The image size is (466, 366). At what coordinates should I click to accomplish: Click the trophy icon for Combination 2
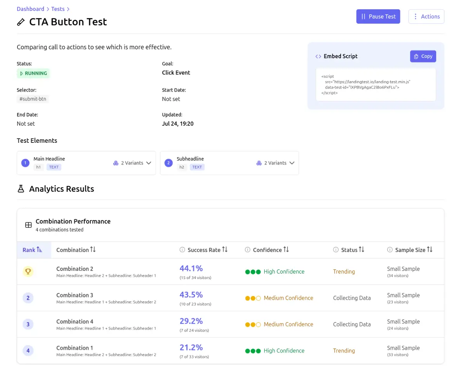pos(28,272)
